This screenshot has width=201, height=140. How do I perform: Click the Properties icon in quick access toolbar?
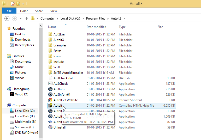click(13, 4)
